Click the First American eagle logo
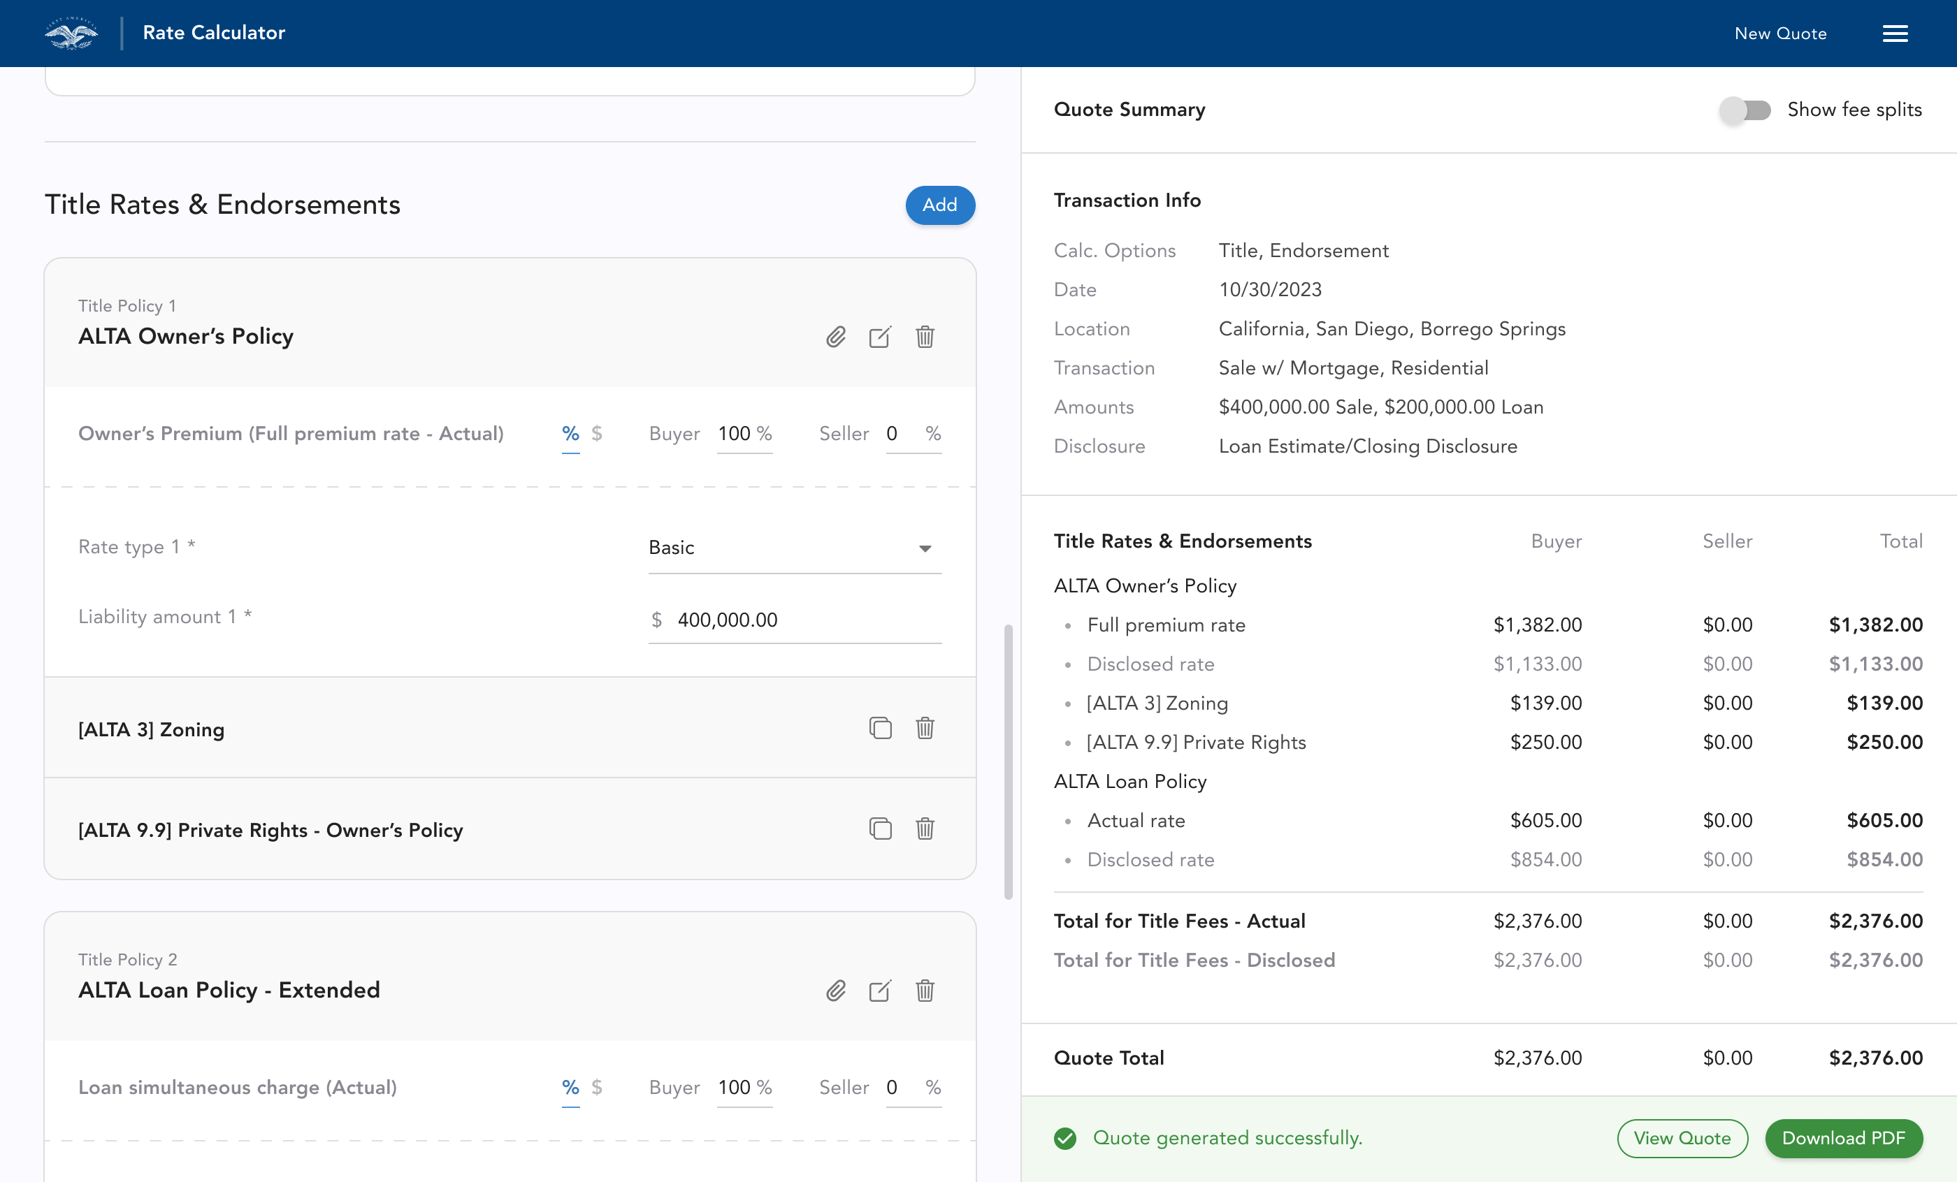 (70, 33)
